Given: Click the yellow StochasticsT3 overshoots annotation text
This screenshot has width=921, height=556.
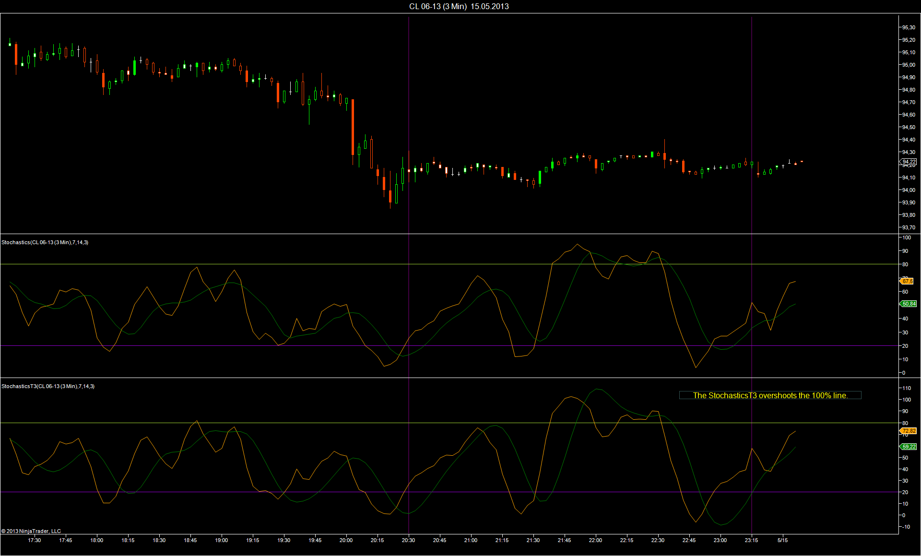Looking at the screenshot, I should (770, 395).
